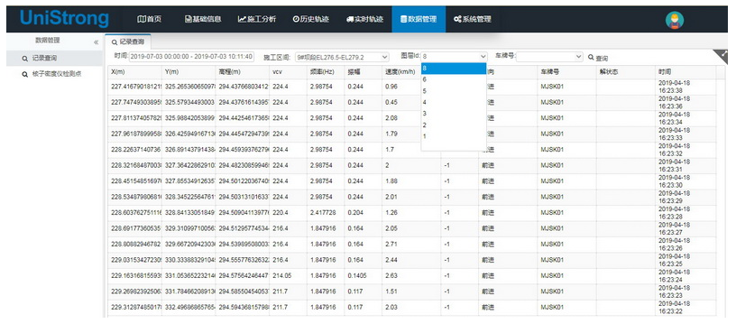
Task: Choose option 4 in the 图层Id list
Action: pyautogui.click(x=454, y=102)
